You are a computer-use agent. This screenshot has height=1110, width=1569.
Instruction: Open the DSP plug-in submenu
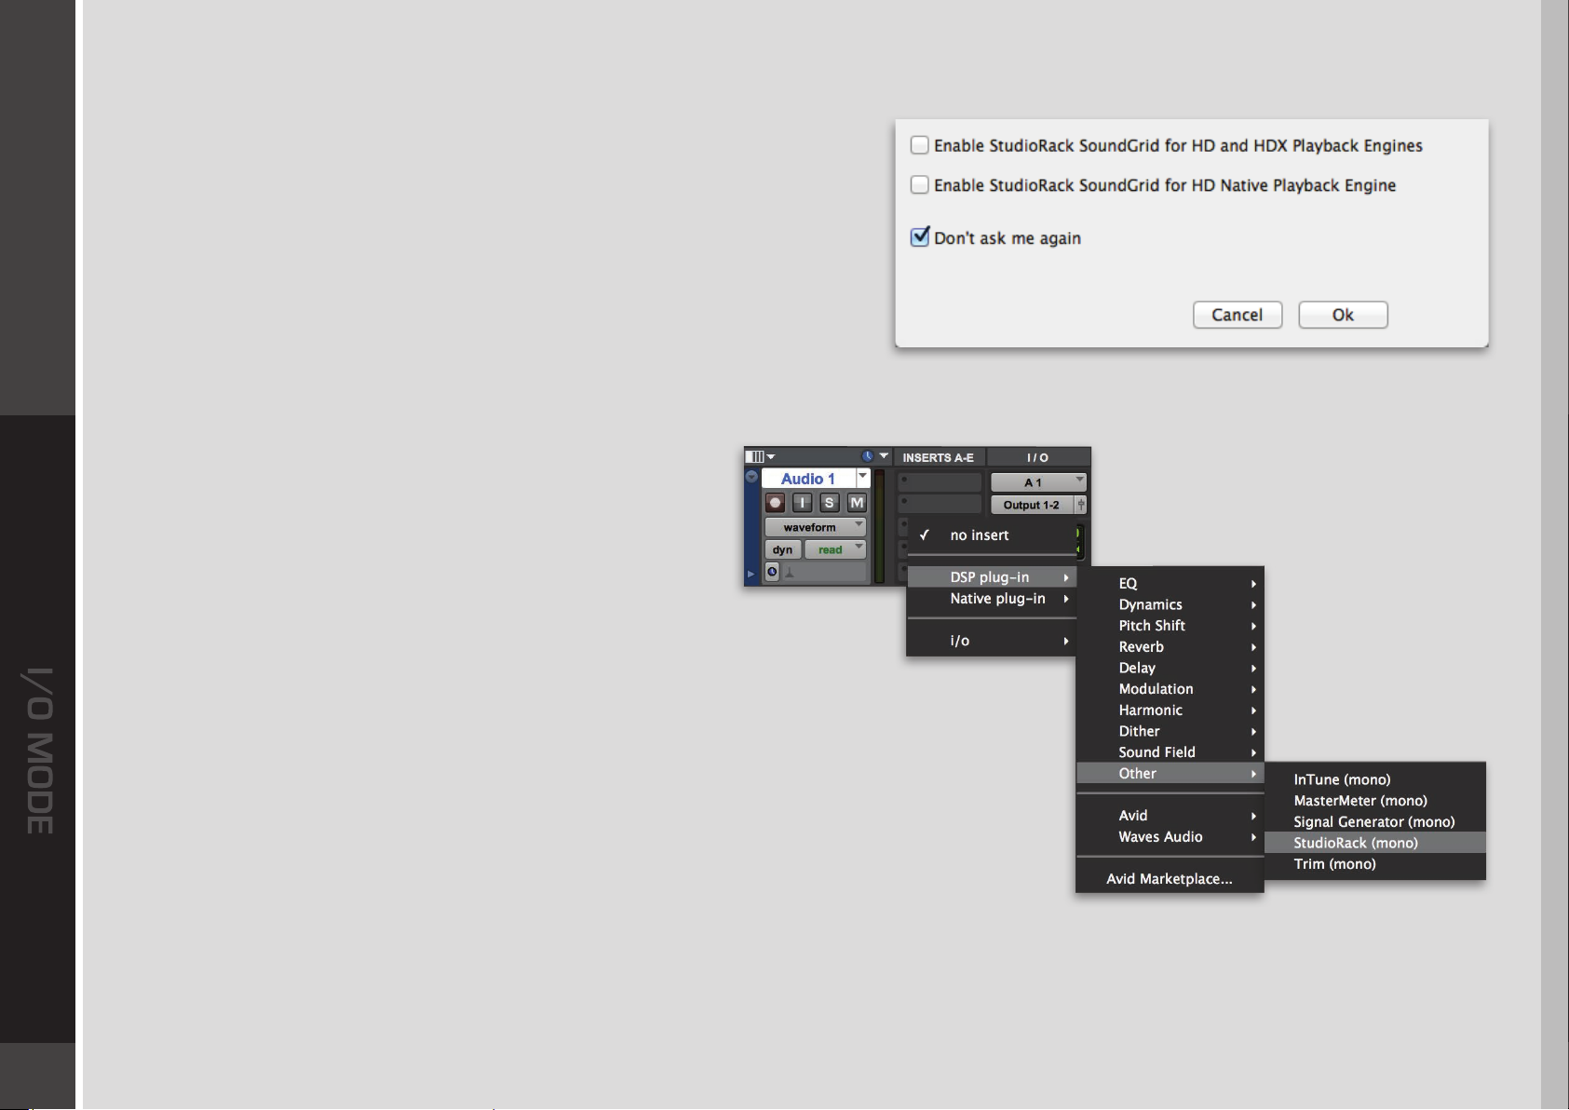992,577
